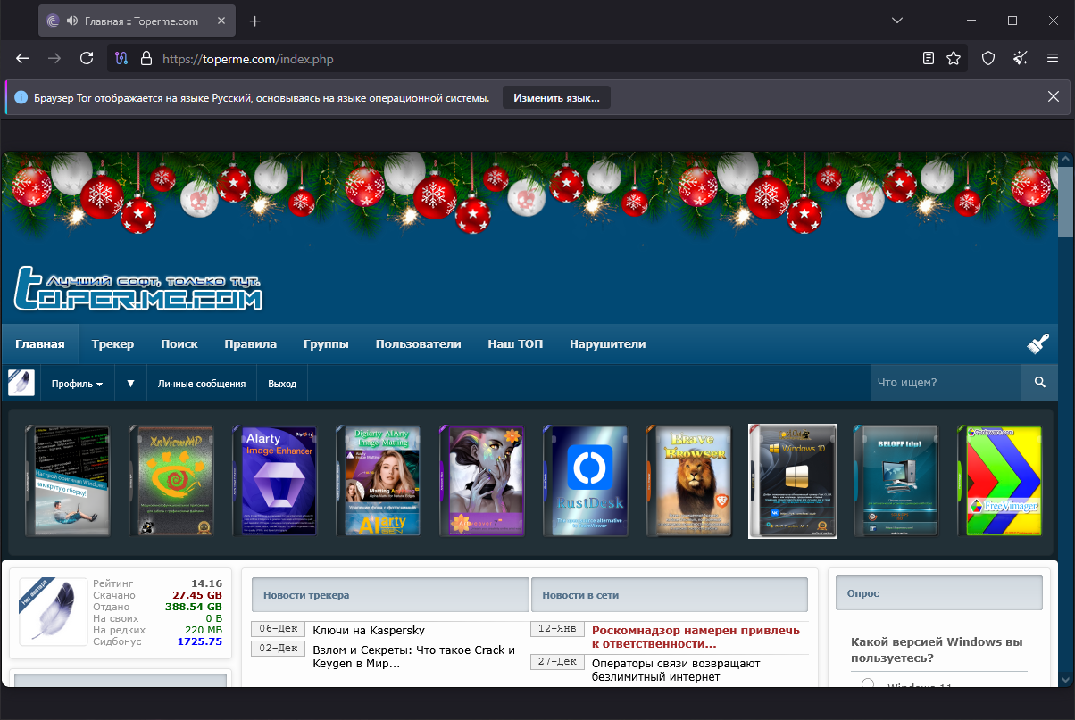
Task: Open the RustDesk cover thumbnail
Action: point(585,481)
